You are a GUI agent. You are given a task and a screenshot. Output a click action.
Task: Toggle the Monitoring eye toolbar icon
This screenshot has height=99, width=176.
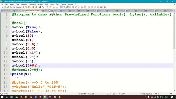[x=85, y=7]
